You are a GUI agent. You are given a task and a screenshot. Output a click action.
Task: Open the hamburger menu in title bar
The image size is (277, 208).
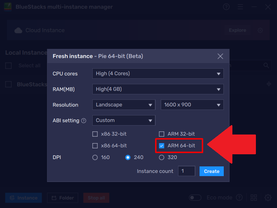[x=240, y=7]
